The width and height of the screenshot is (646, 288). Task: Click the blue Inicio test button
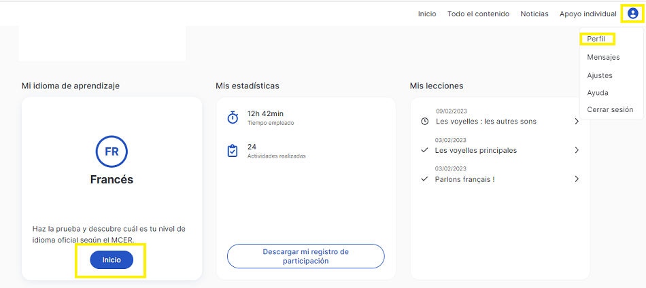click(x=112, y=260)
